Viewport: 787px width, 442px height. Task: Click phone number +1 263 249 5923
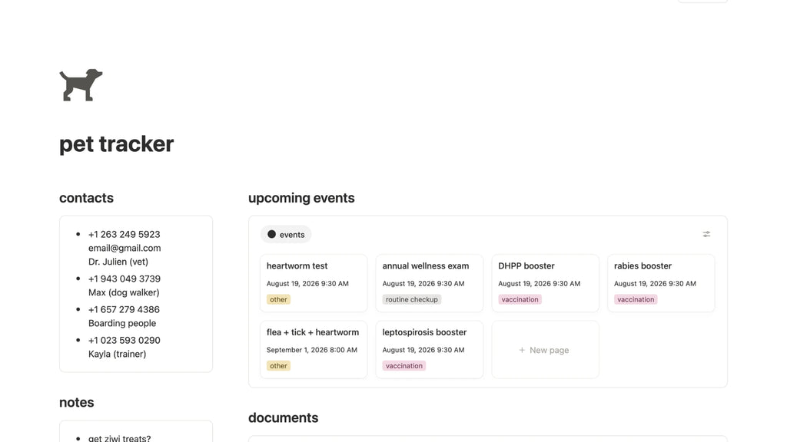(124, 235)
